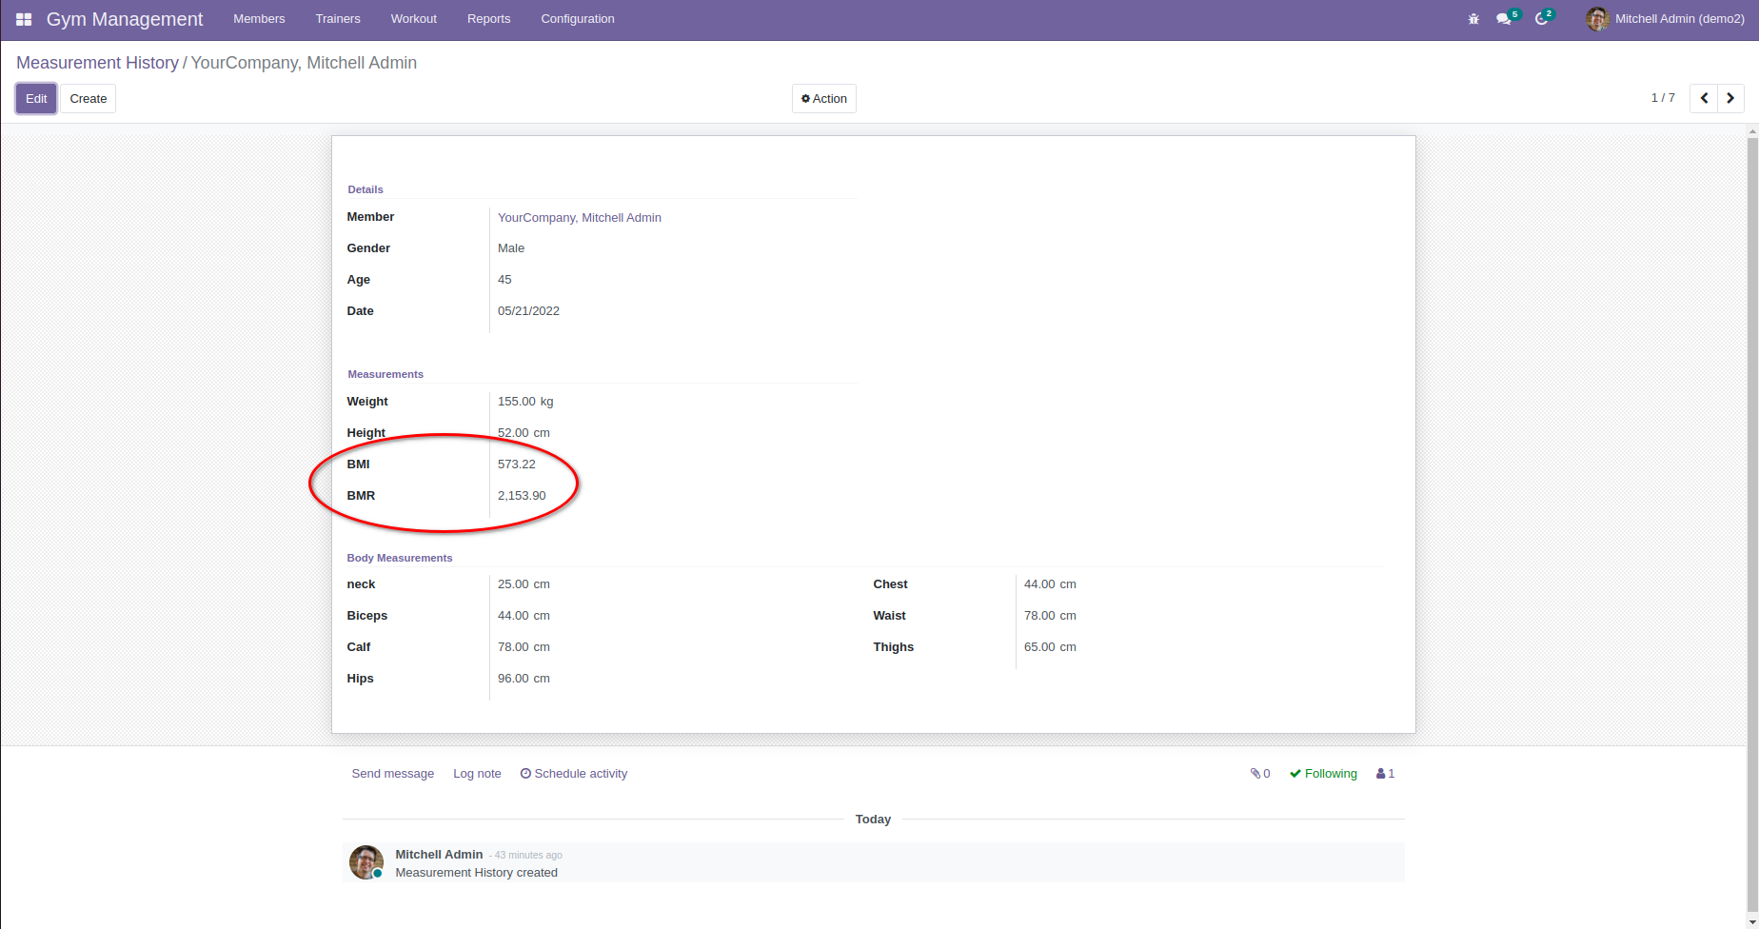This screenshot has height=929, width=1759.
Task: Click the neck value 25.00
Action: (513, 584)
